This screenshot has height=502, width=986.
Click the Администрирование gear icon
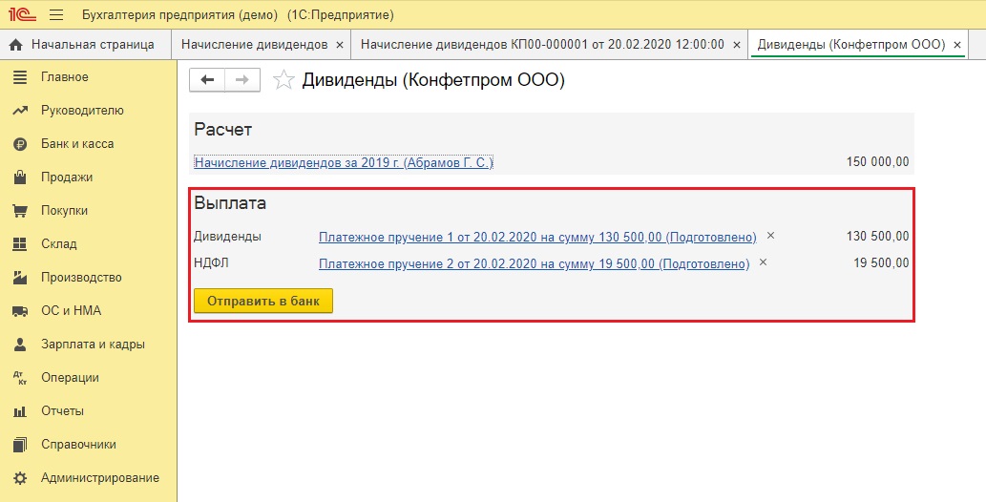tap(20, 478)
